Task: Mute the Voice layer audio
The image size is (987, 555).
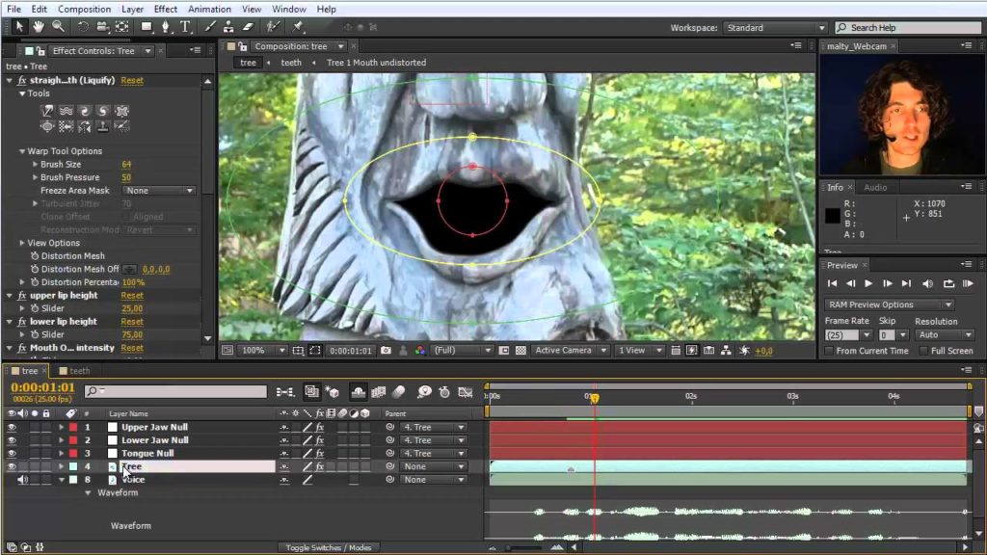Action: click(x=22, y=479)
